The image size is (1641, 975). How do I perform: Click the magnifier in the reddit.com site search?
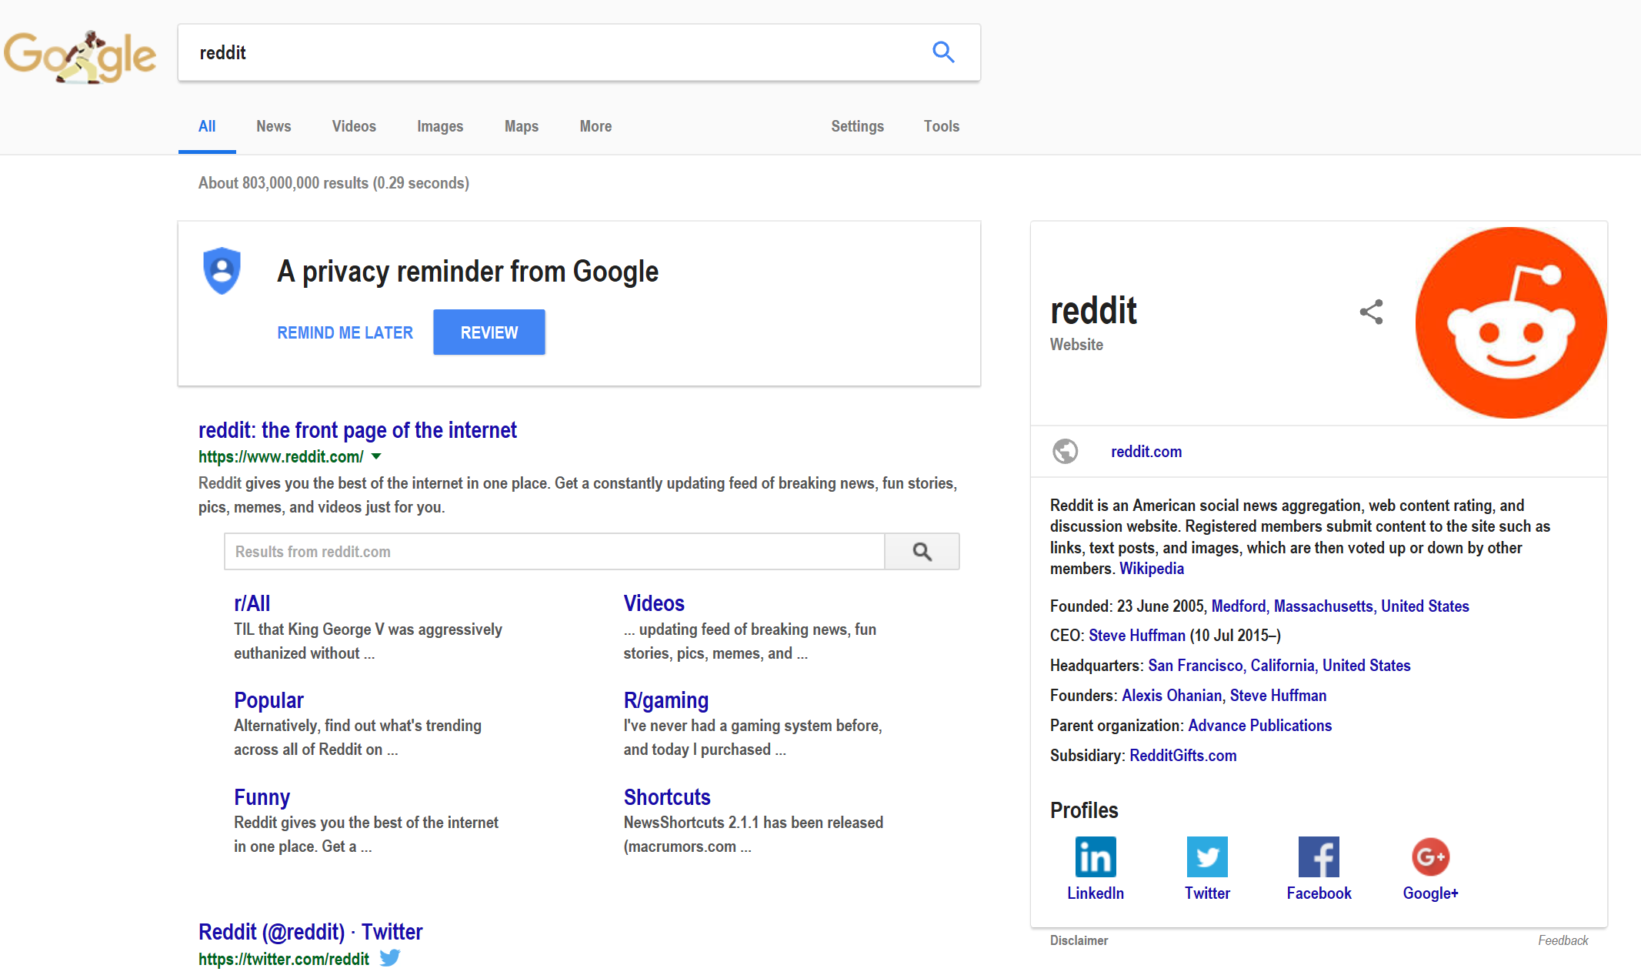tap(921, 552)
